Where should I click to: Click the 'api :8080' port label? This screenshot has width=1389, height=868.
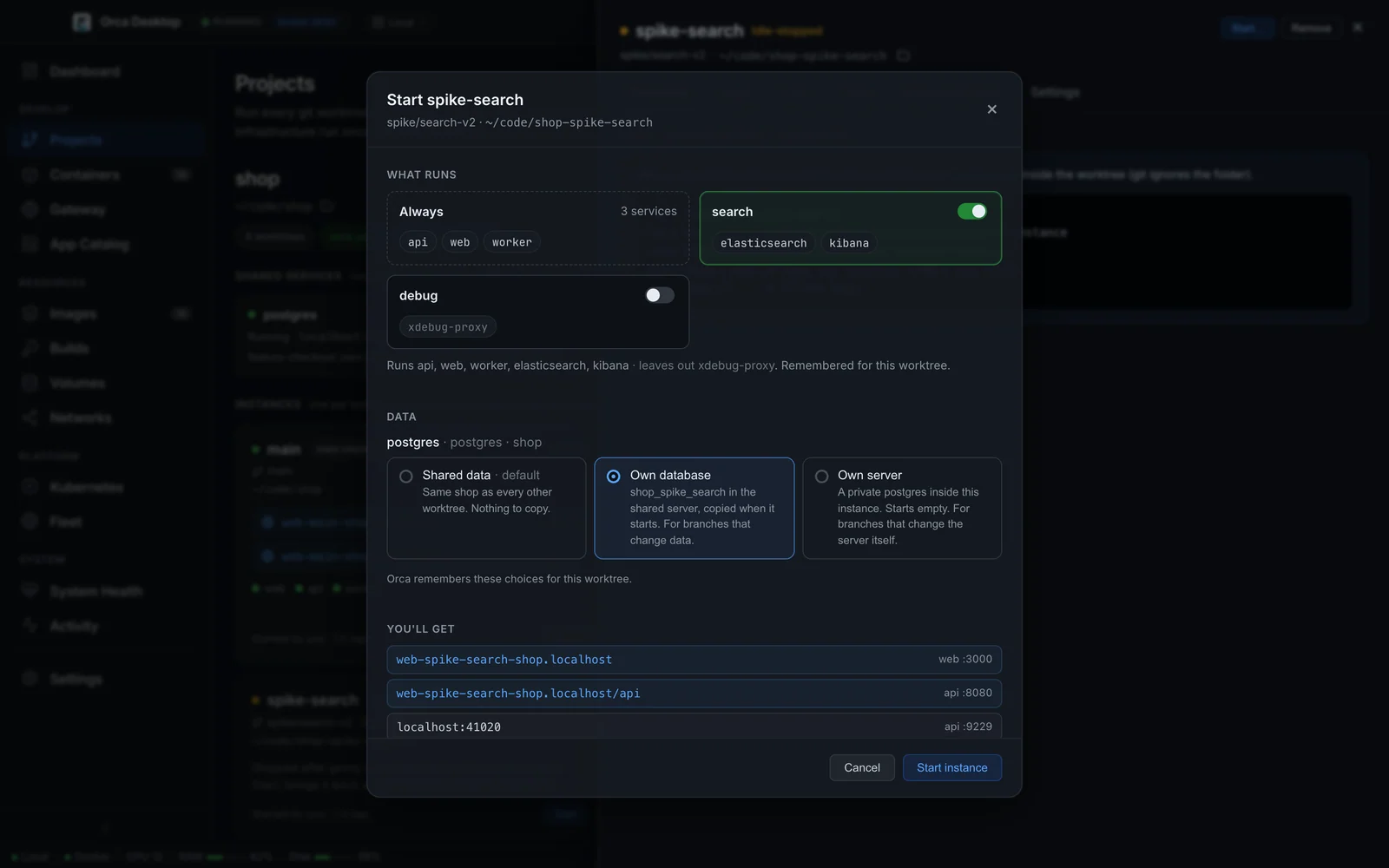point(968,693)
